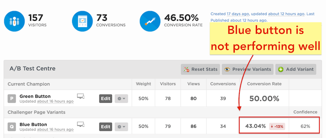
Task: Click the P badge beside Green Button
Action: (12, 99)
